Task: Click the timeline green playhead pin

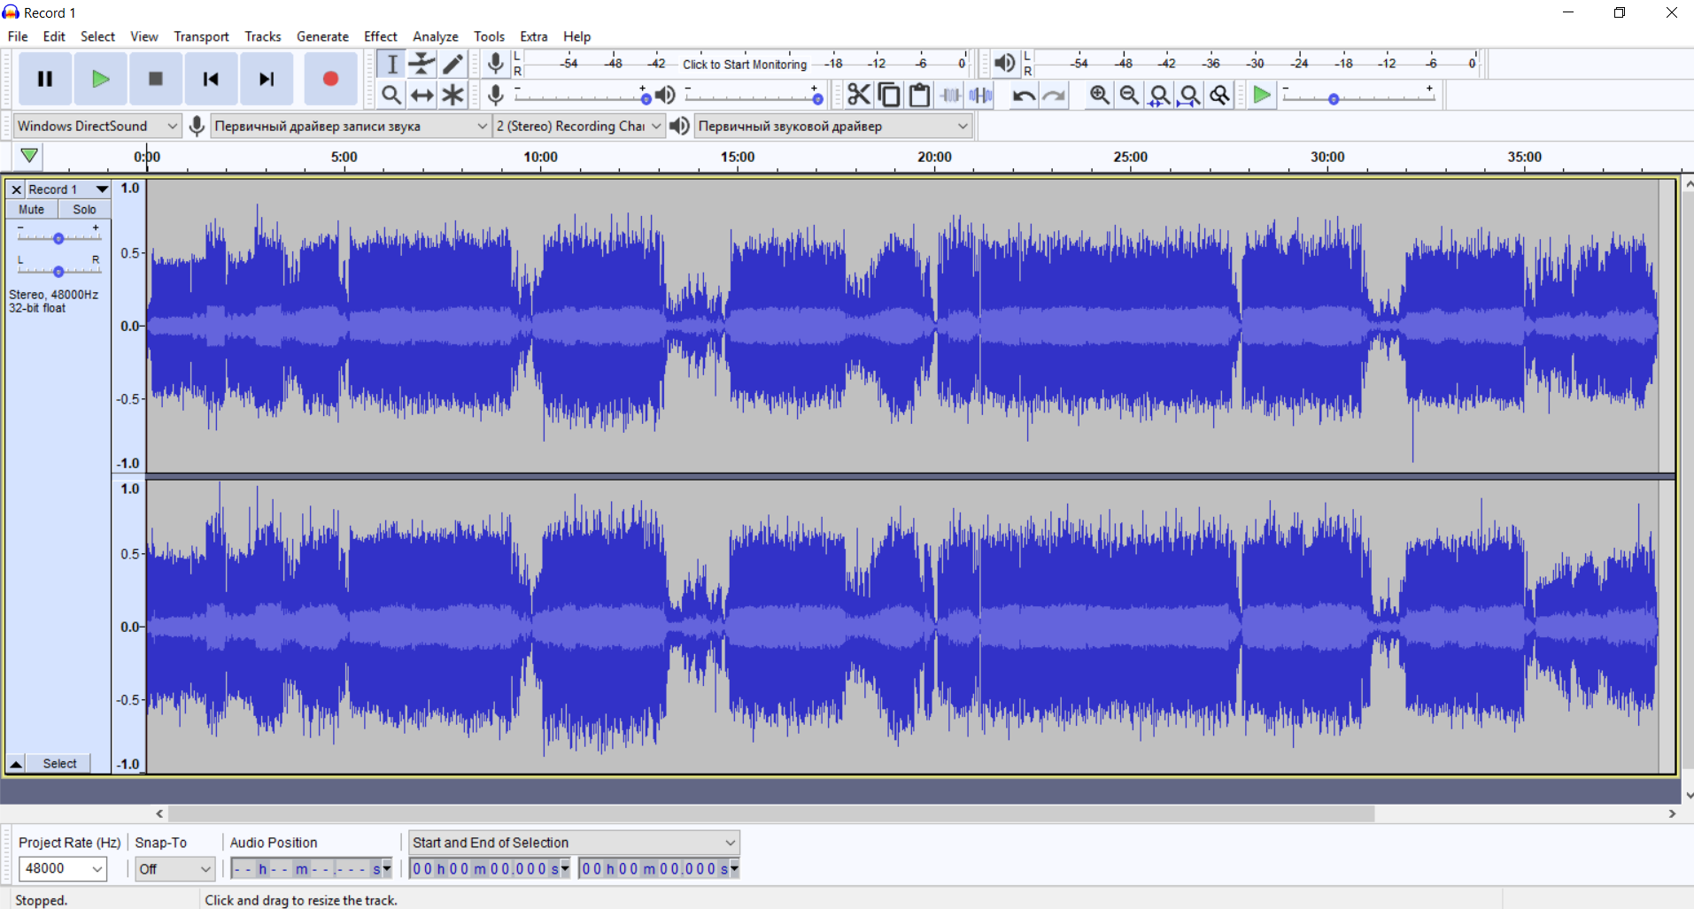Action: click(x=29, y=156)
